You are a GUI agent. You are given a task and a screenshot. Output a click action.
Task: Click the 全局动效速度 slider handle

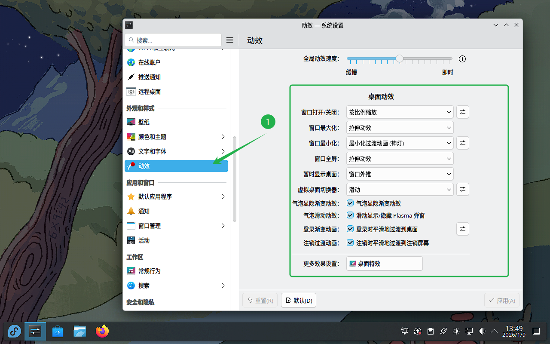pos(400,58)
